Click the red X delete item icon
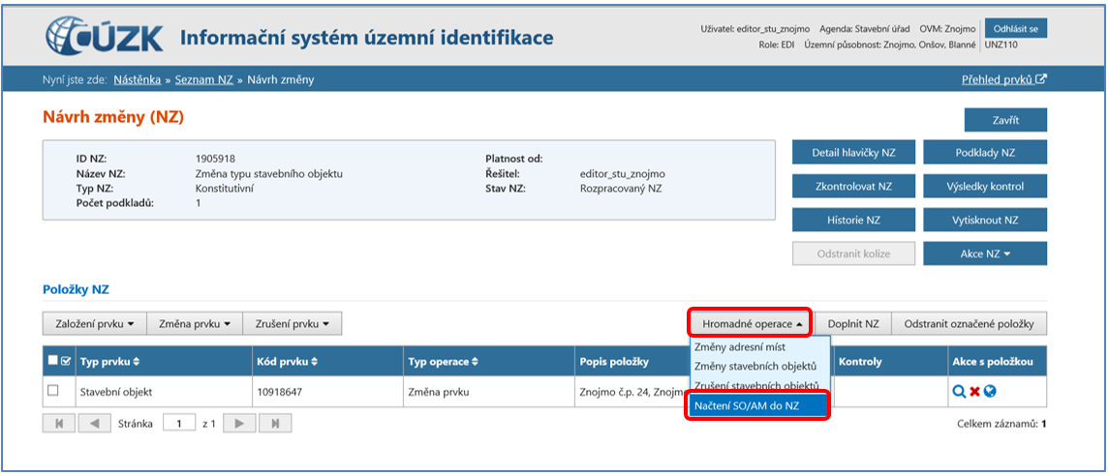The width and height of the screenshot is (1109, 476). click(x=974, y=392)
